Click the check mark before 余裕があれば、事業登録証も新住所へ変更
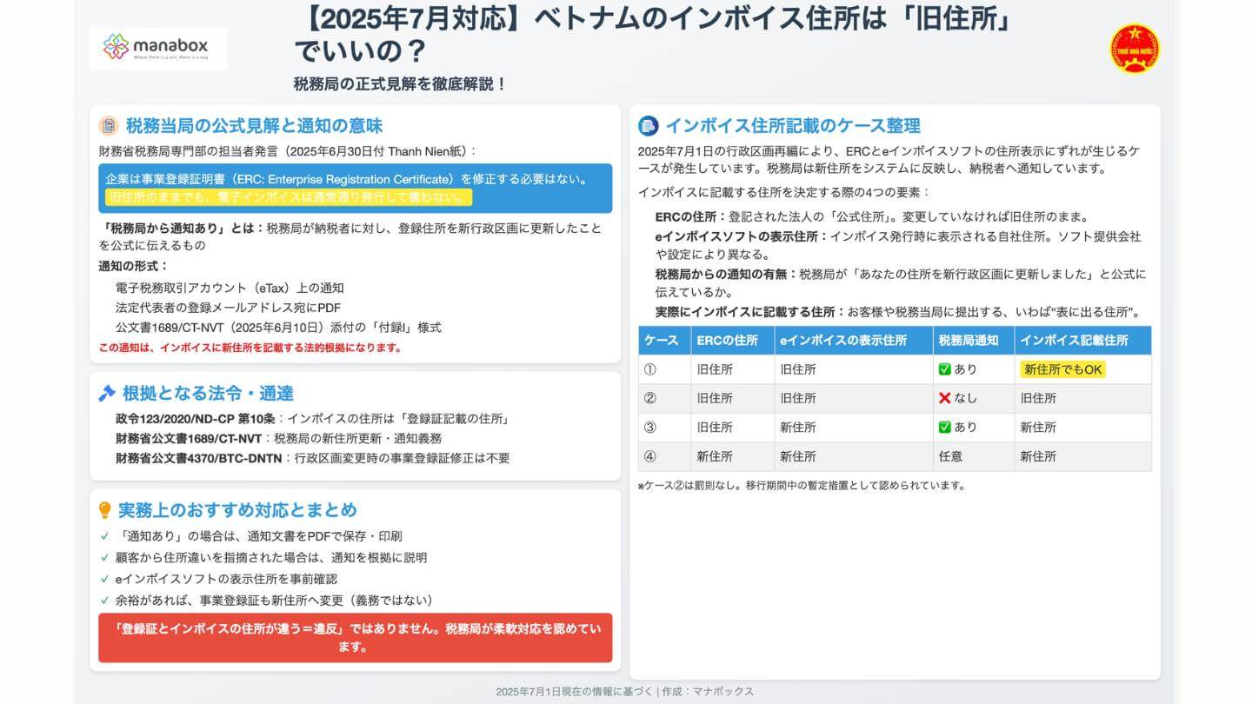Screen dimensions: 1252x704 tap(104, 601)
